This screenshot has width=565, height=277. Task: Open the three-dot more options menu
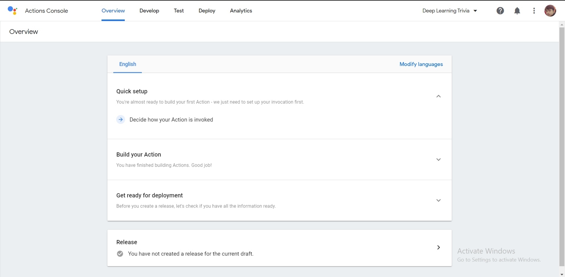point(534,11)
